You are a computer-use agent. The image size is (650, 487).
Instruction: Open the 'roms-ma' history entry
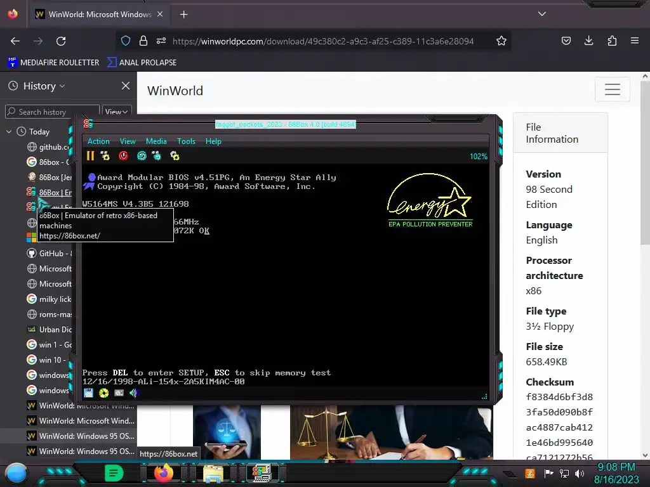pyautogui.click(x=49, y=315)
